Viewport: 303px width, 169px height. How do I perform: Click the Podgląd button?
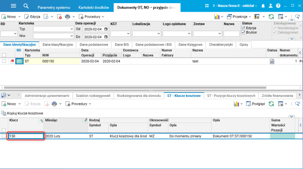click(256, 104)
